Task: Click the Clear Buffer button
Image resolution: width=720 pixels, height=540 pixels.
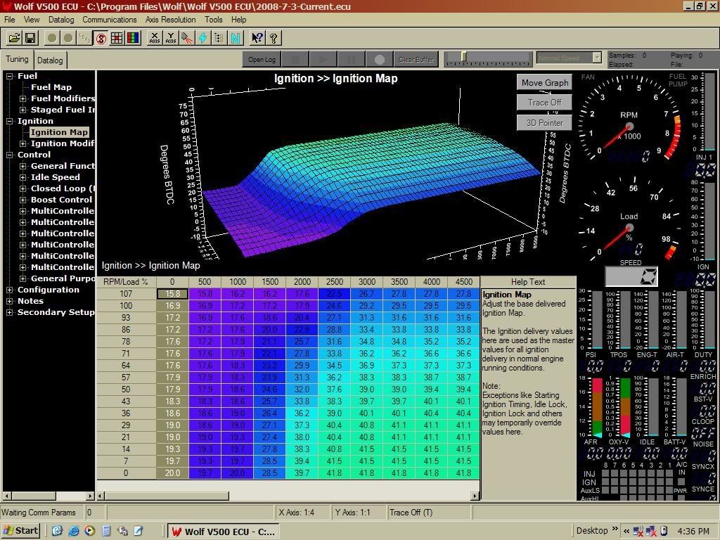Action: pyautogui.click(x=416, y=59)
